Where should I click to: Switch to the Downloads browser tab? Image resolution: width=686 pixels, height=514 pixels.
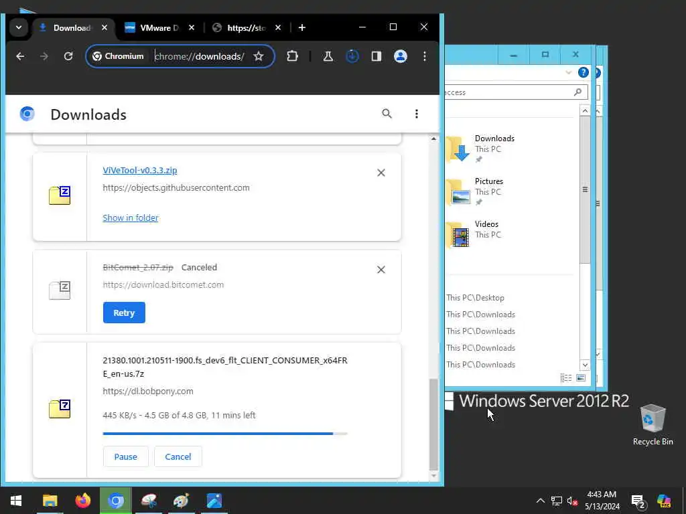[72, 28]
